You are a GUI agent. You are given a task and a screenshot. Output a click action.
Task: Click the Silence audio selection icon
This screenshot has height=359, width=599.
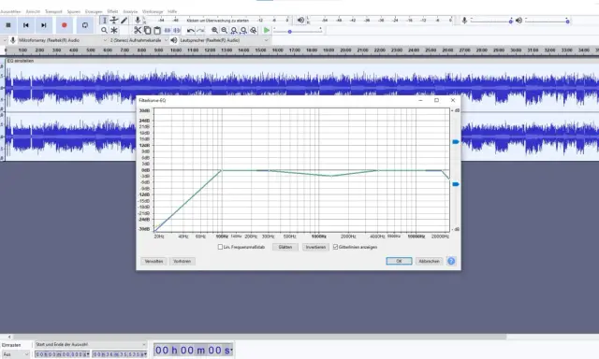(x=177, y=30)
